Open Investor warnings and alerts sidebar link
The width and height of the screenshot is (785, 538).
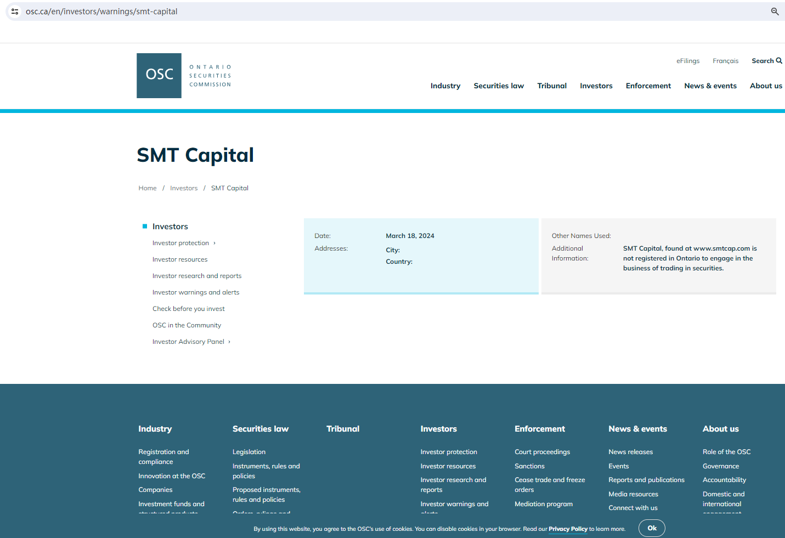tap(196, 292)
